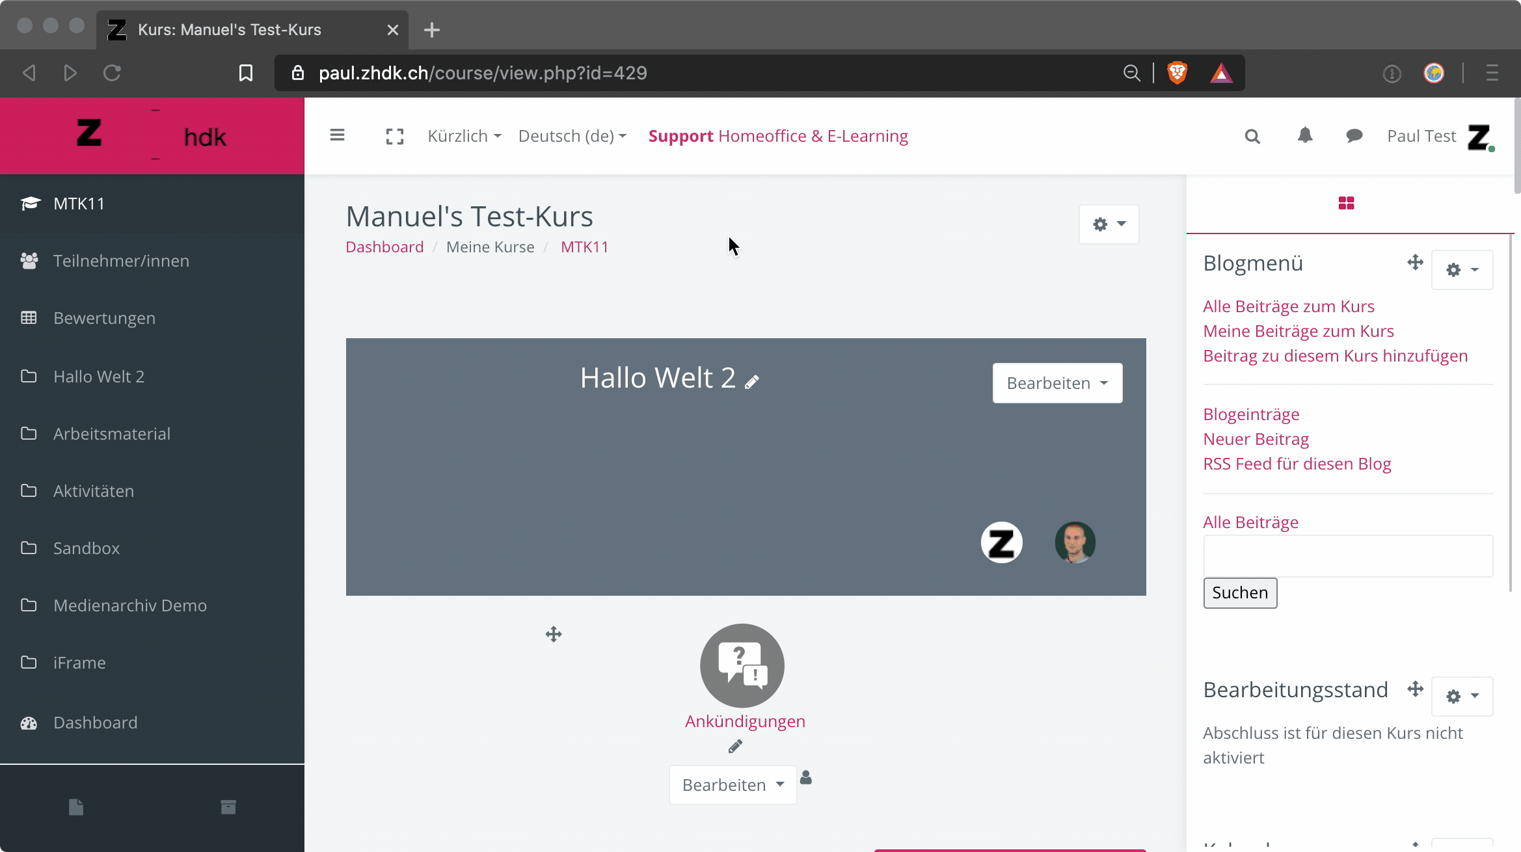
Task: Toggle fullscreen mode icon in header
Action: [x=394, y=136]
